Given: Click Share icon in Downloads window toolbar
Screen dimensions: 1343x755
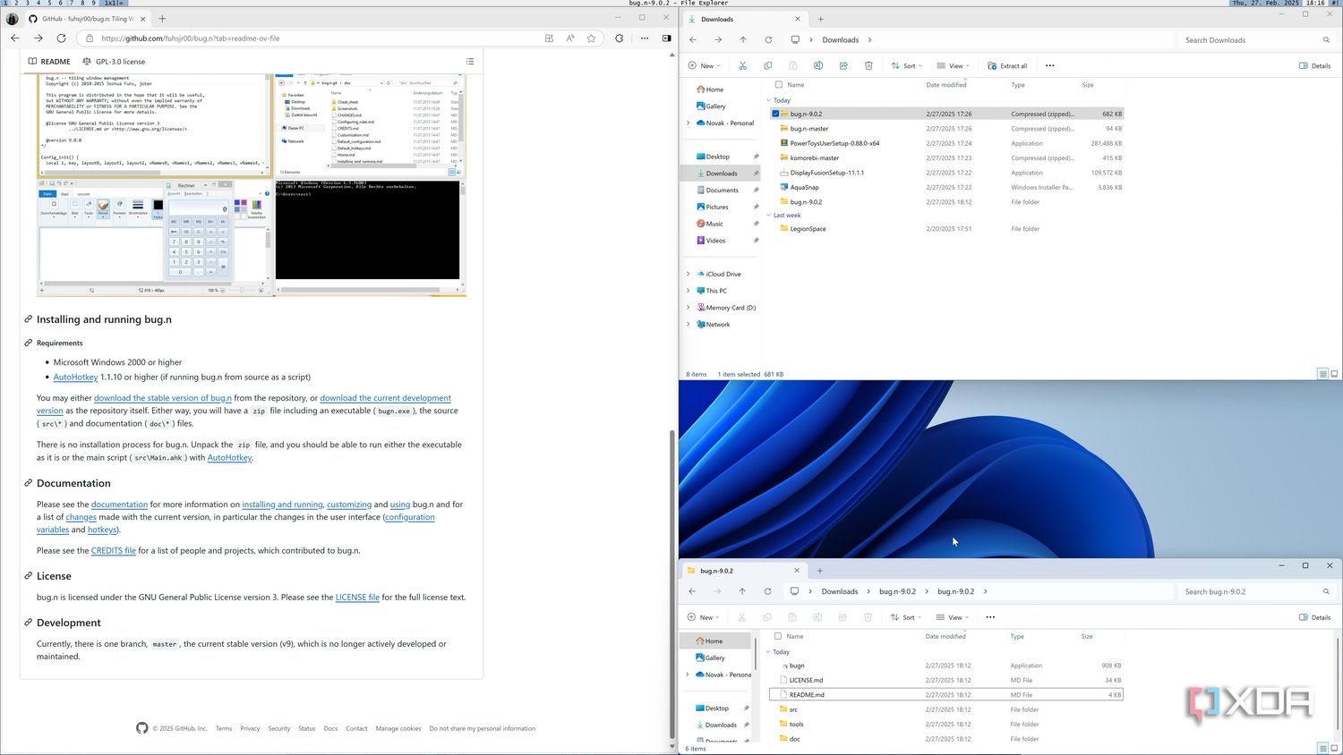Looking at the screenshot, I should click(x=843, y=65).
